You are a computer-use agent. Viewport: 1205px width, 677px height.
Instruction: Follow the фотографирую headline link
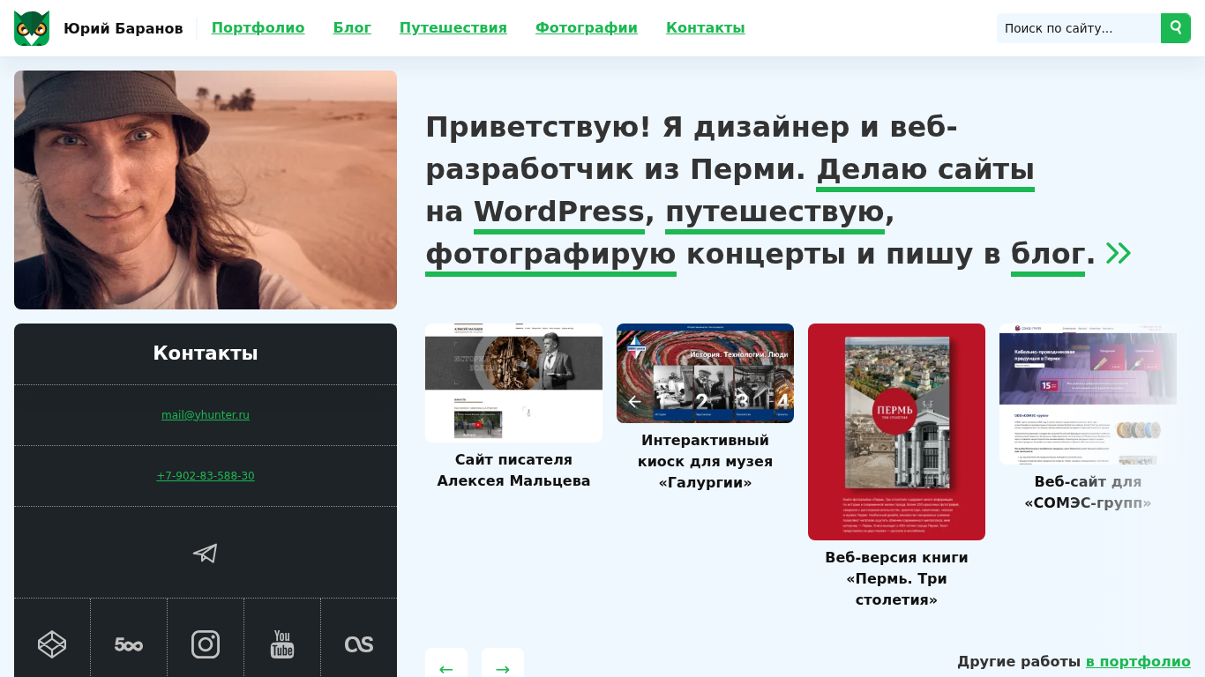550,254
